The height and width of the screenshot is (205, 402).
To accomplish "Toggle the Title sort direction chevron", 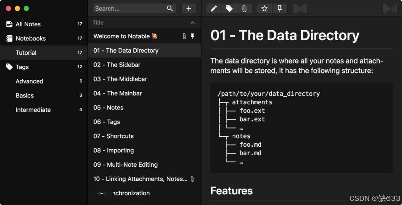I will tap(192, 23).
